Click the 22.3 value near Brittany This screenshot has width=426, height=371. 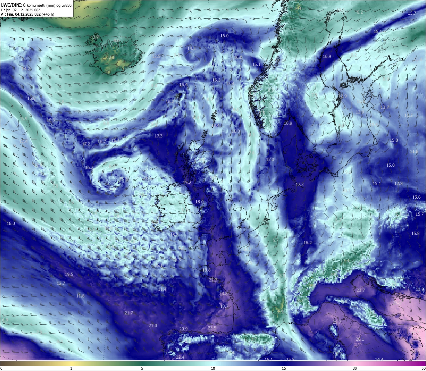pos(213,280)
